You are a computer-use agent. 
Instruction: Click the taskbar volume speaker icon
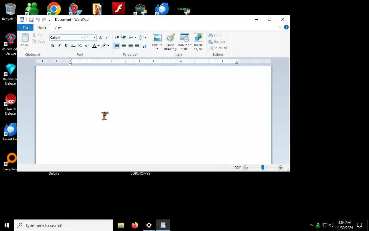click(332, 225)
